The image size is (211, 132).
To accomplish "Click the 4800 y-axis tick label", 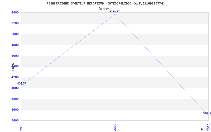I will tap(15, 45).
